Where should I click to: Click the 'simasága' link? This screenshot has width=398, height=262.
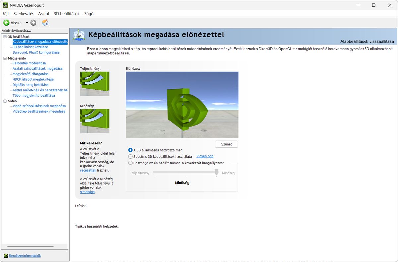click(87, 192)
